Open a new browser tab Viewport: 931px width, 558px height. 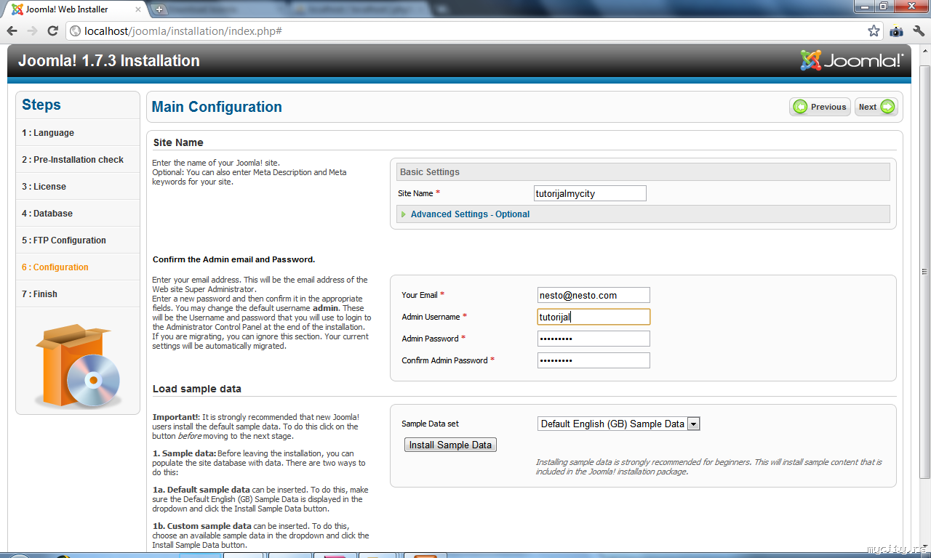tap(160, 9)
